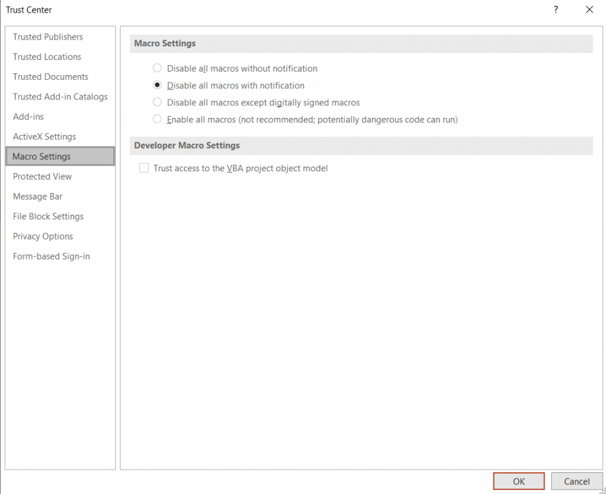Image resolution: width=606 pixels, height=494 pixels.
Task: Select Disable all macros except digitally signed
Action: point(157,102)
